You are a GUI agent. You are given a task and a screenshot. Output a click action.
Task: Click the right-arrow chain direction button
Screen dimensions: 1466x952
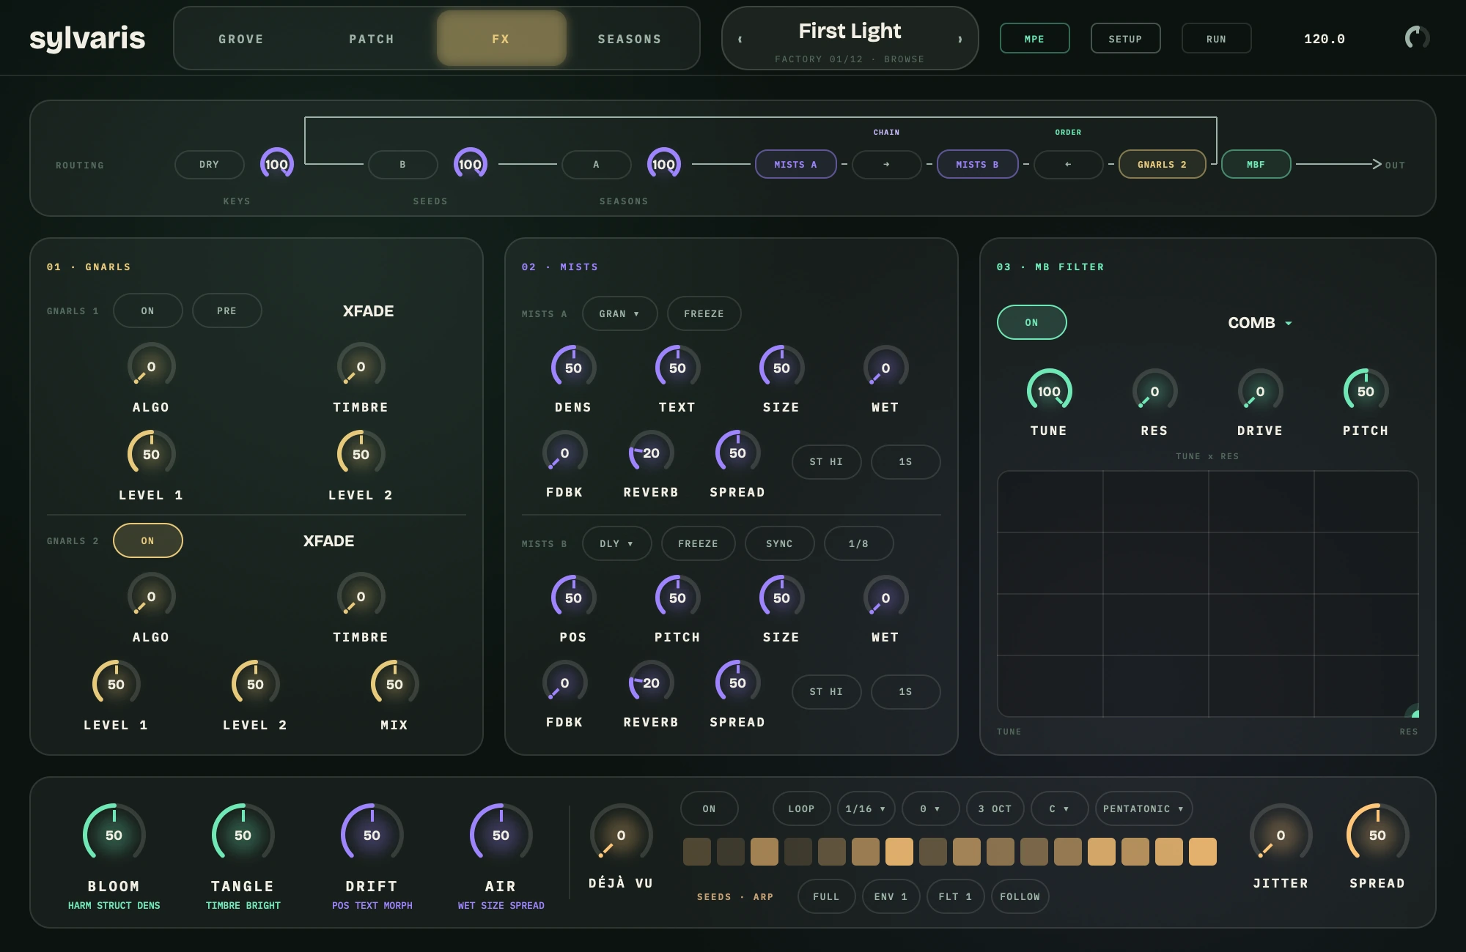pos(887,164)
